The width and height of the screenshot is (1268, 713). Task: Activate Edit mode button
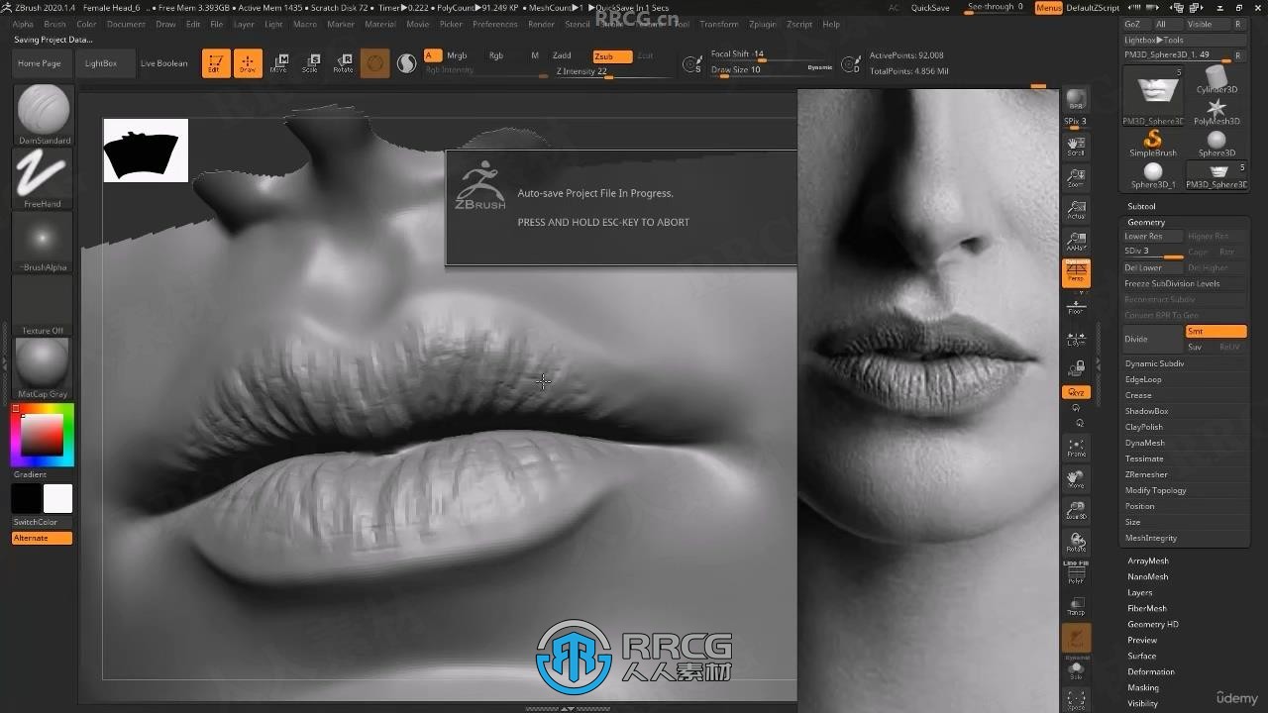click(x=216, y=63)
